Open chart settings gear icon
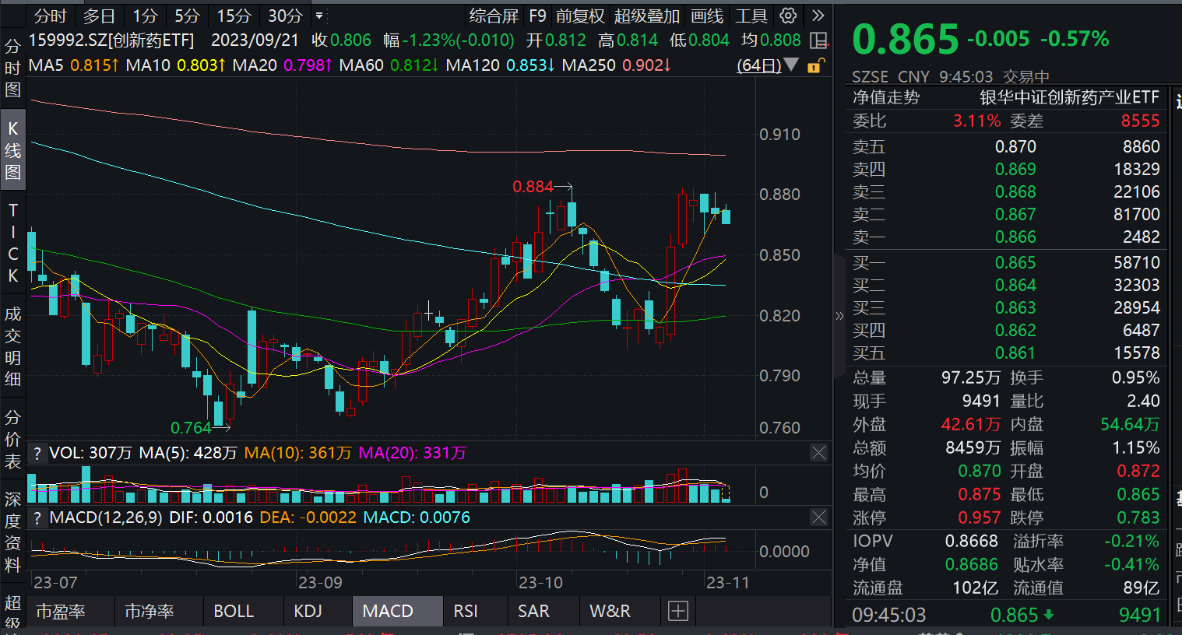 788,16
